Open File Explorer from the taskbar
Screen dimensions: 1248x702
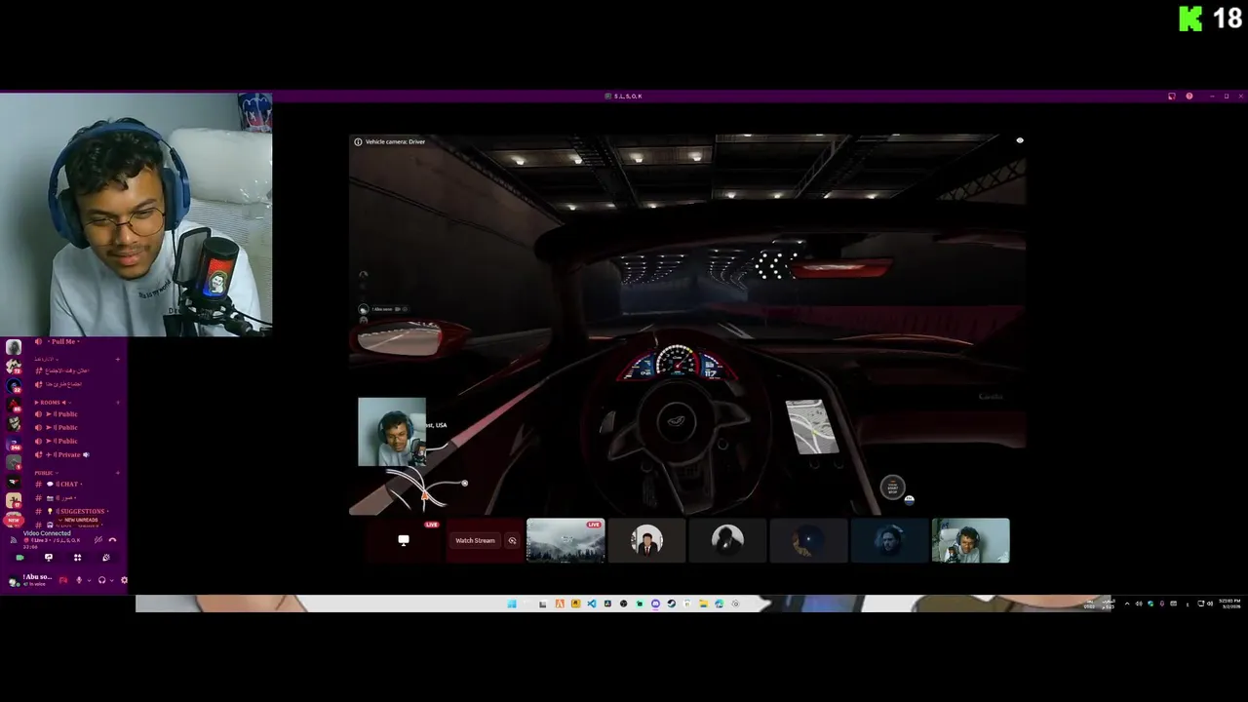tap(704, 604)
